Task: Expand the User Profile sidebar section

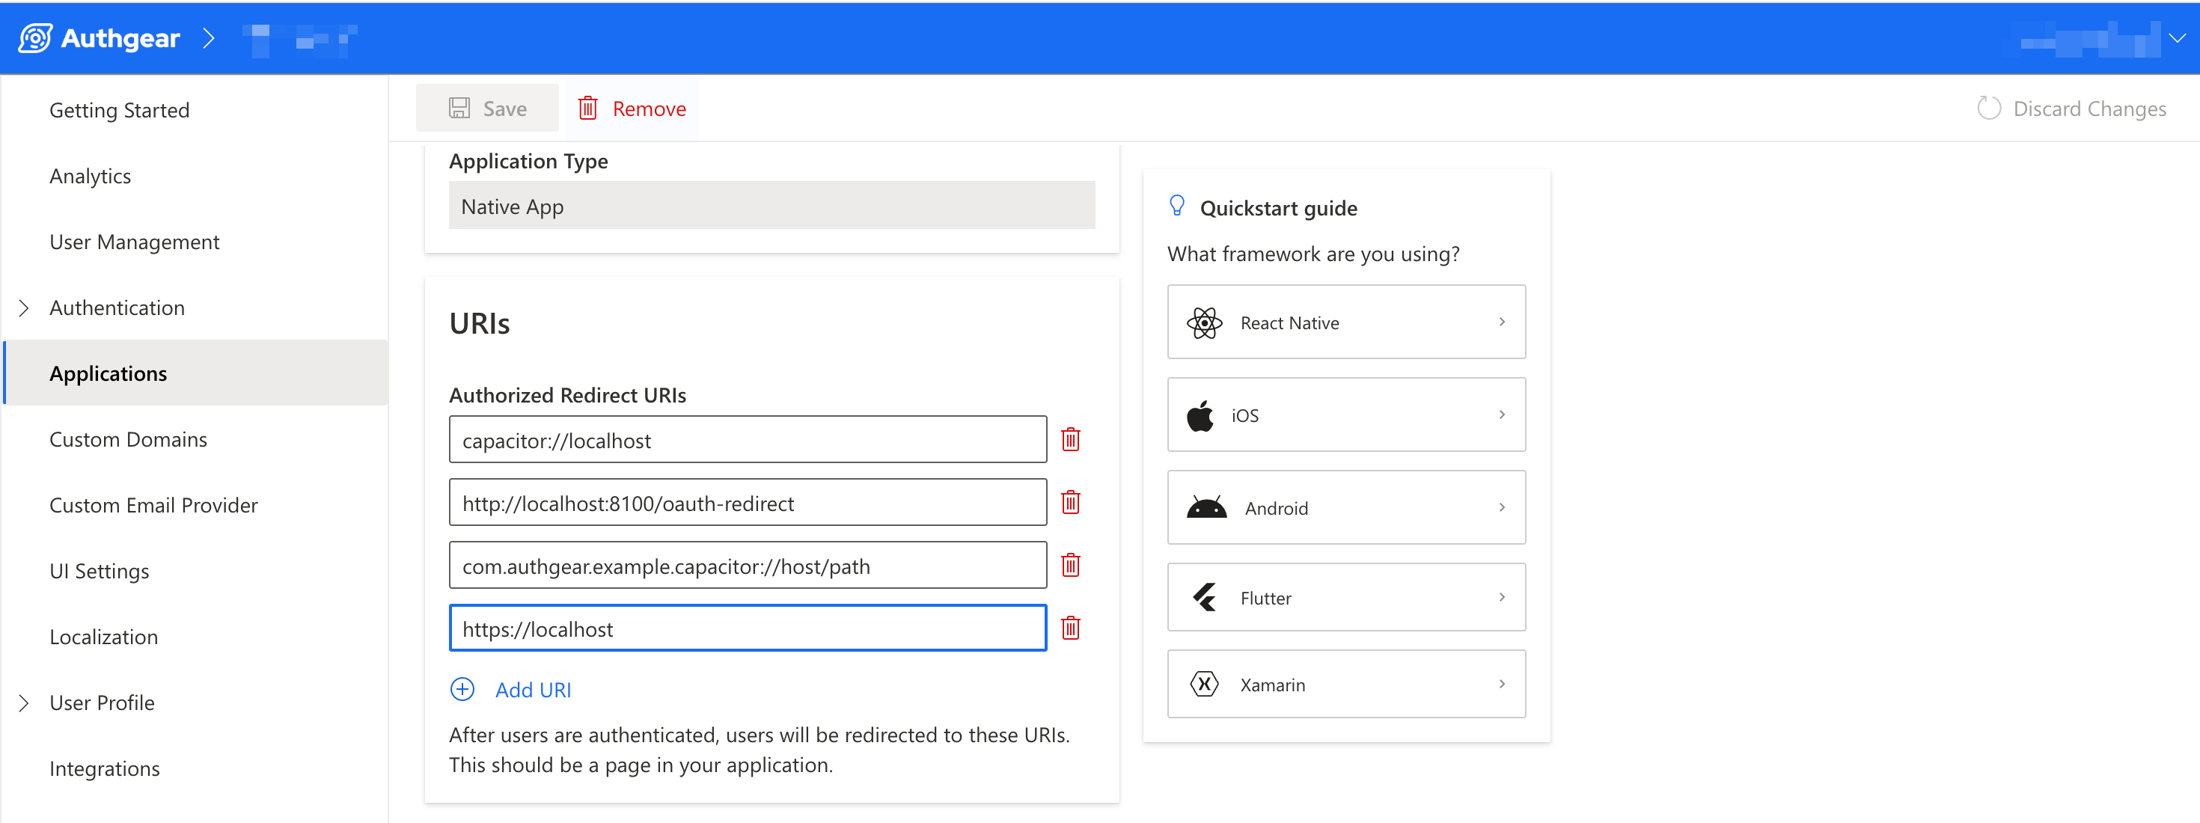Action: (24, 703)
